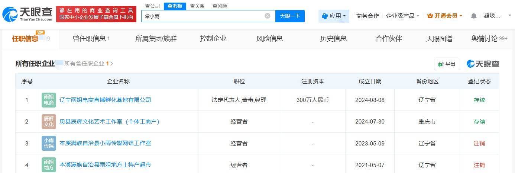Open the 应用 dropdown menu
This screenshot has width=515, height=173.
(x=334, y=16)
